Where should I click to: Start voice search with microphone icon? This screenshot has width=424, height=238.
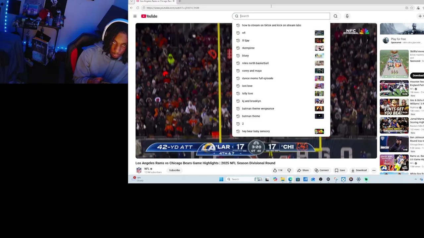[x=347, y=16]
